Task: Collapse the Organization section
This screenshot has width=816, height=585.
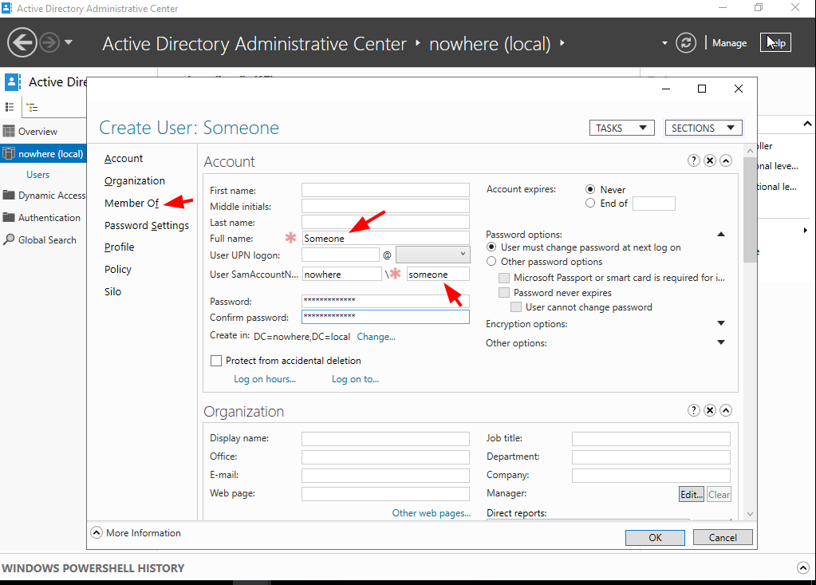Action: pyautogui.click(x=726, y=411)
